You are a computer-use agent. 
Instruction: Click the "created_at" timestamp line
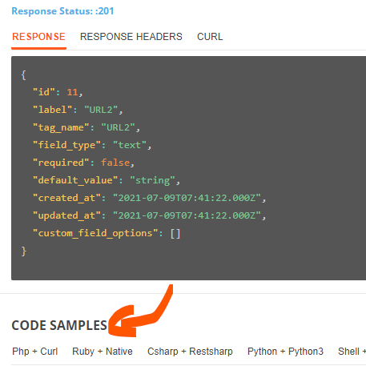coord(149,198)
